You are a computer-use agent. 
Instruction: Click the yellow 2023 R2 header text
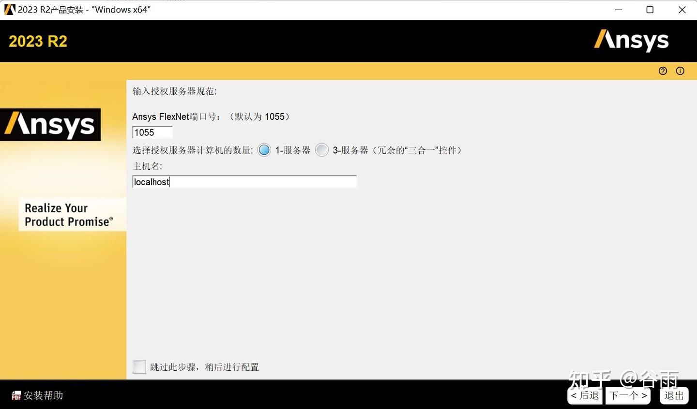(38, 41)
